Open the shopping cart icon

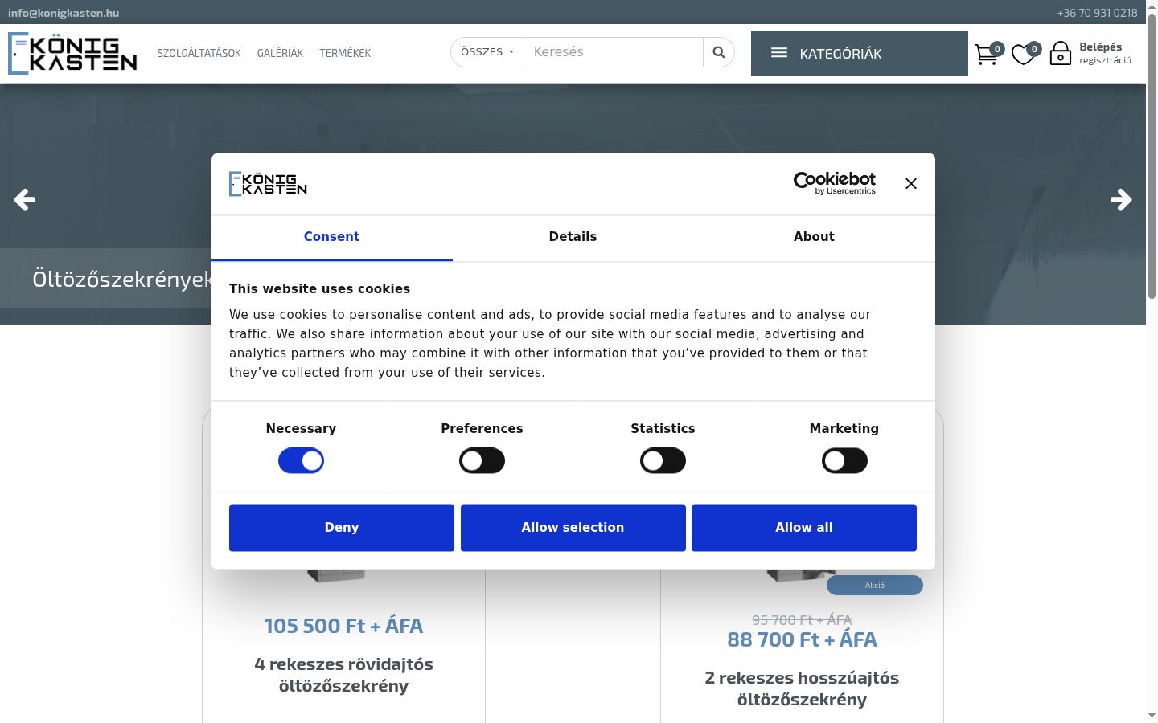pyautogui.click(x=987, y=55)
